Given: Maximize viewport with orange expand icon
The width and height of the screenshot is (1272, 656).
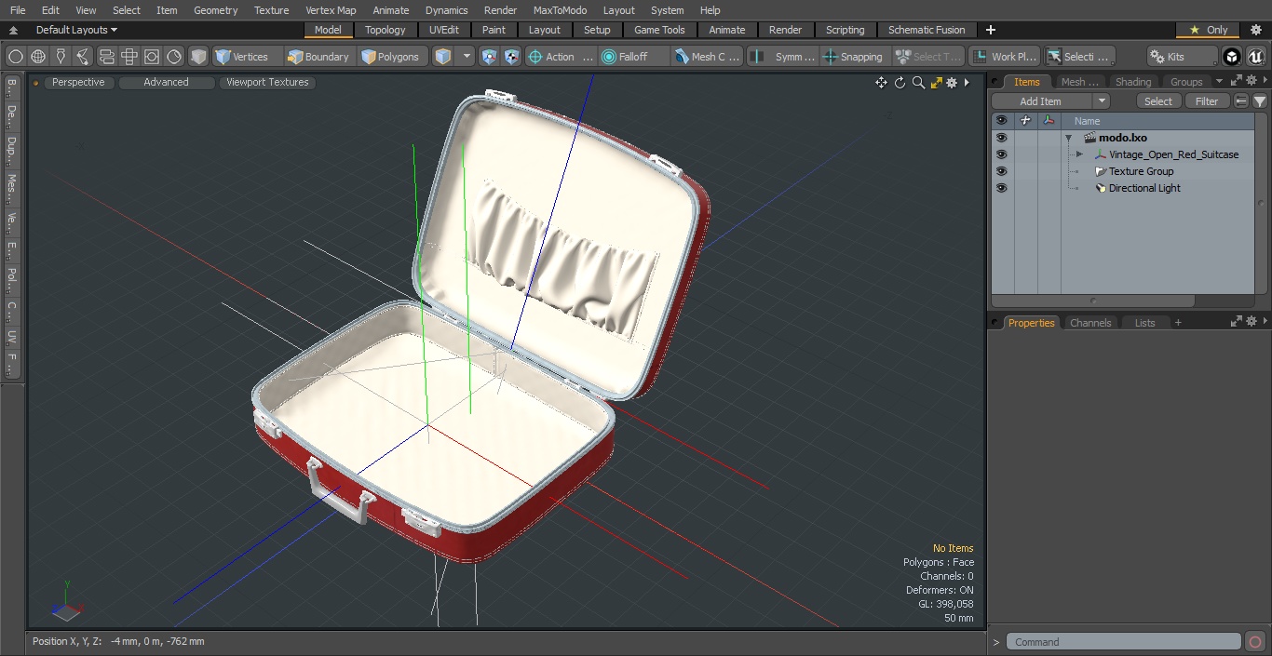Looking at the screenshot, I should [x=936, y=83].
